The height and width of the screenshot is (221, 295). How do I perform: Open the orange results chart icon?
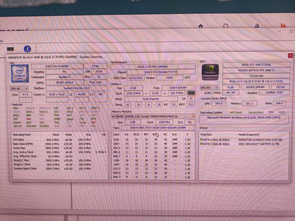click(x=284, y=25)
